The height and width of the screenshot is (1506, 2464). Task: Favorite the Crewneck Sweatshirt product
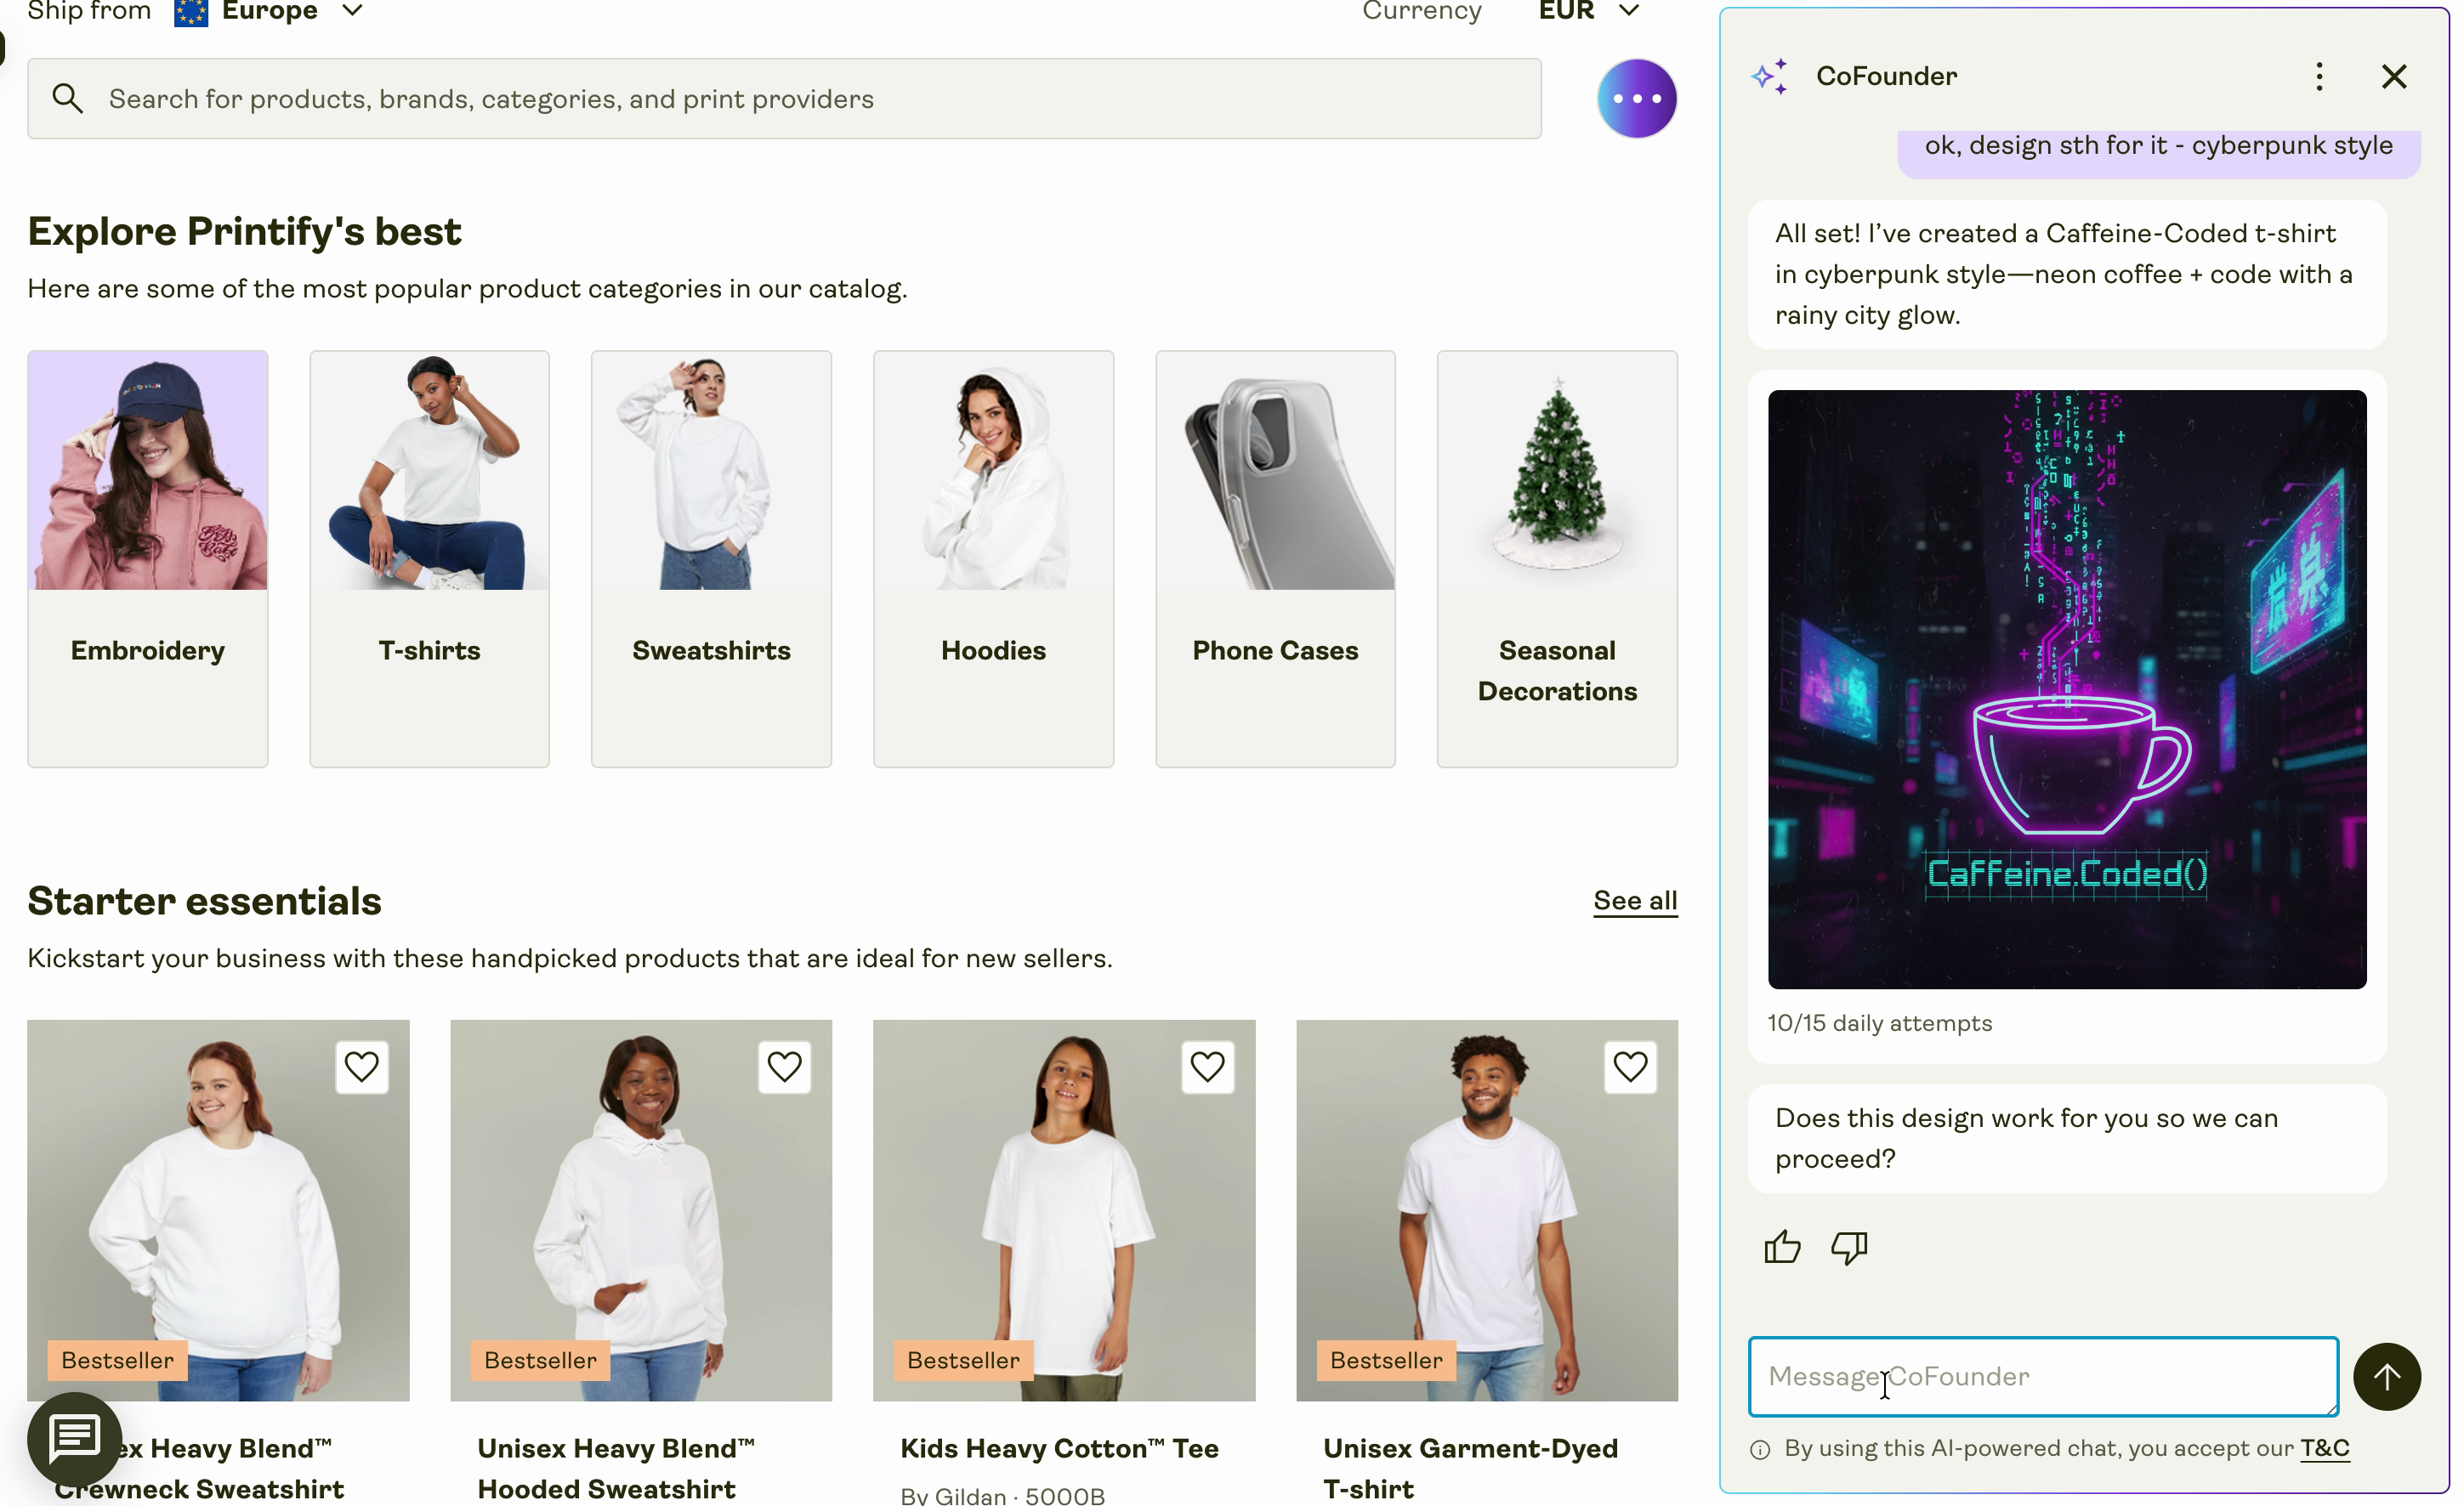tap(361, 1067)
